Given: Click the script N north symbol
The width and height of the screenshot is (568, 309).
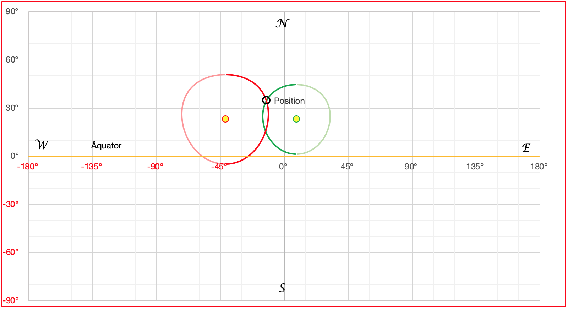Looking at the screenshot, I should click(282, 23).
